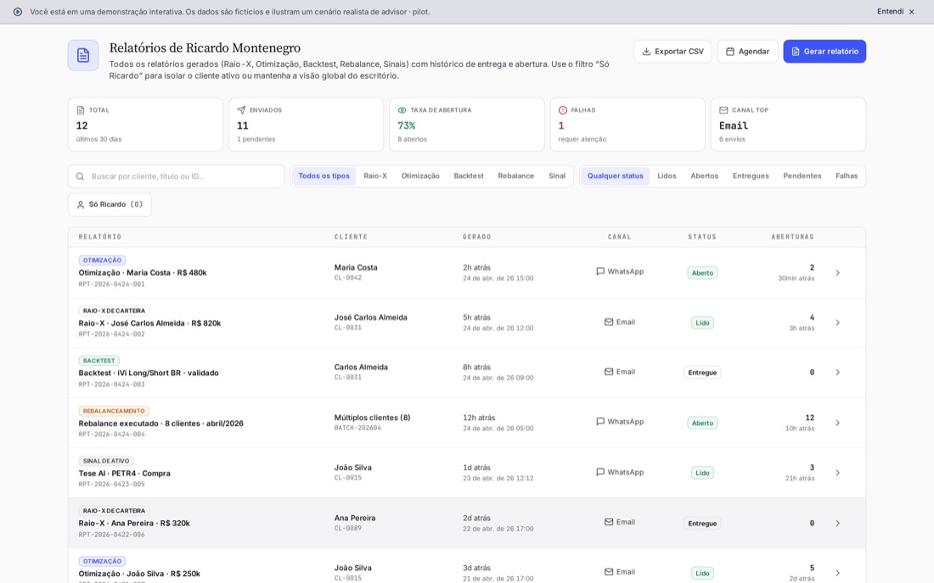
Task: Click the document icon beside the page title
Action: point(83,55)
